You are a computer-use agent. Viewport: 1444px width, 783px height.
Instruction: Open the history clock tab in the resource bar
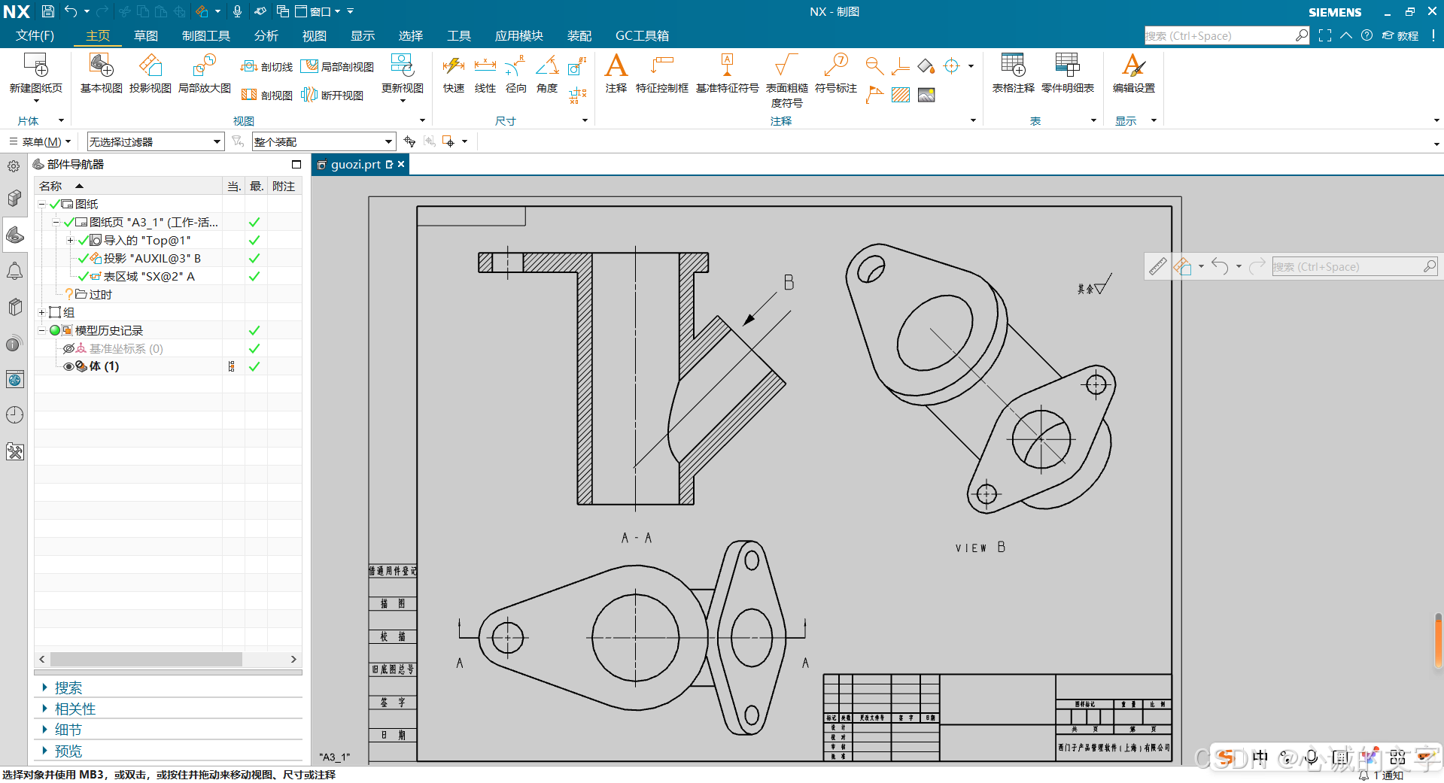point(14,415)
